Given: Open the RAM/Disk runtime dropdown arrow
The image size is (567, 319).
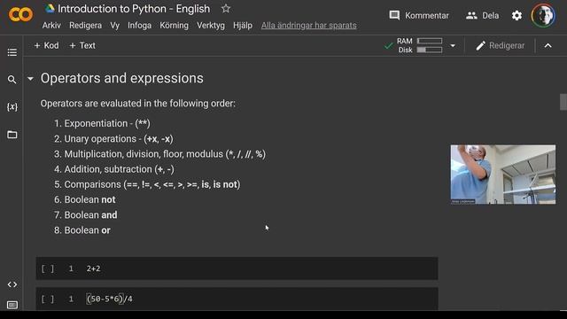Looking at the screenshot, I should [x=453, y=45].
